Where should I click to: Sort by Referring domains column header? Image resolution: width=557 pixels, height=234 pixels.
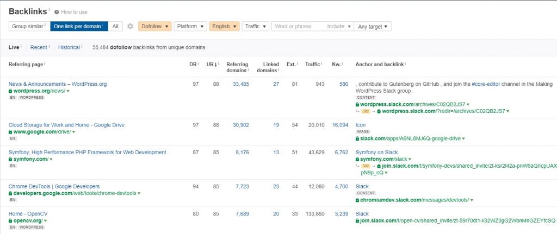237,67
